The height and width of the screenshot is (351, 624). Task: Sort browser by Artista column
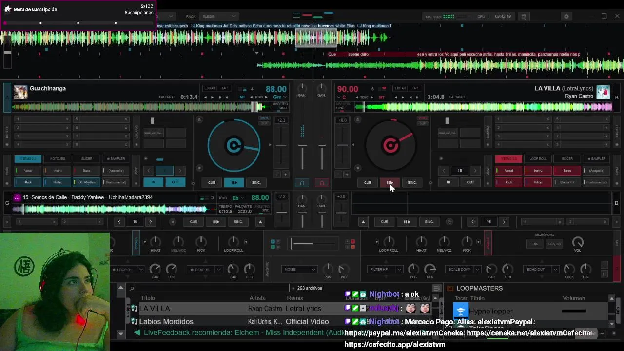click(x=257, y=298)
